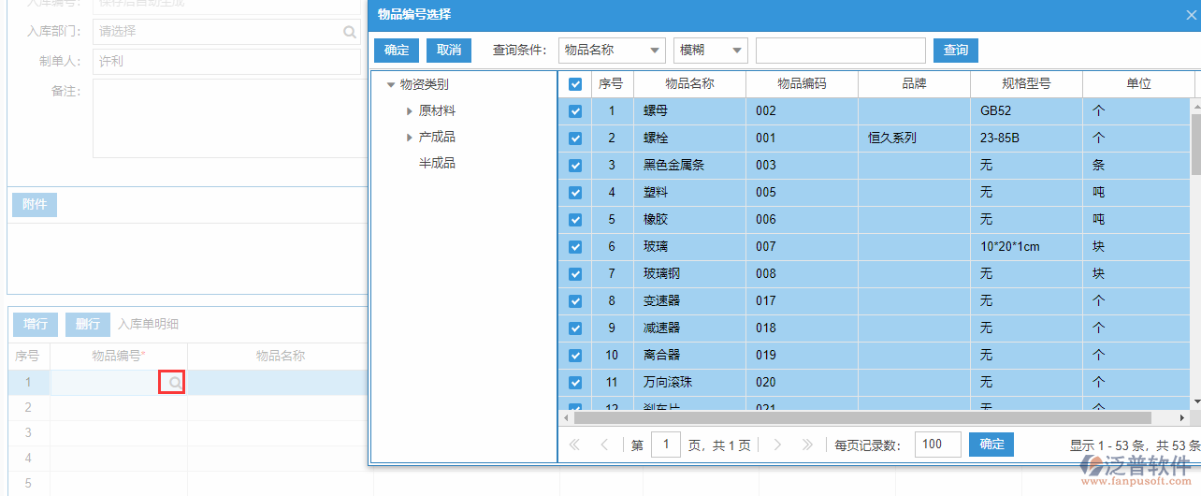Click the 取消 button in the dialog

449,51
